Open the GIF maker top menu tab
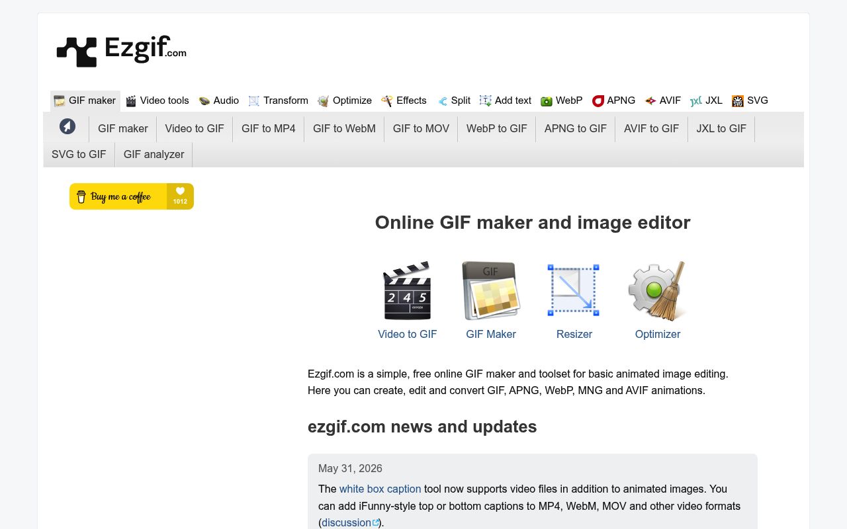 tap(85, 101)
